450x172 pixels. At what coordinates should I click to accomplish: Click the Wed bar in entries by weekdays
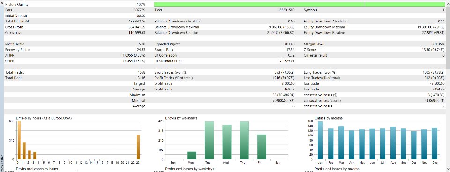(x=227, y=142)
